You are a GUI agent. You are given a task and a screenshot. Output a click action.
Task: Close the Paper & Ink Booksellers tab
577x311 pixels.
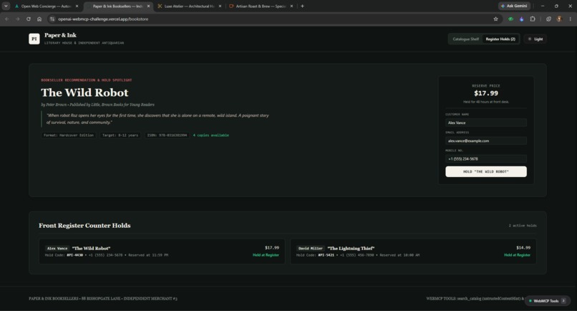(x=149, y=6)
